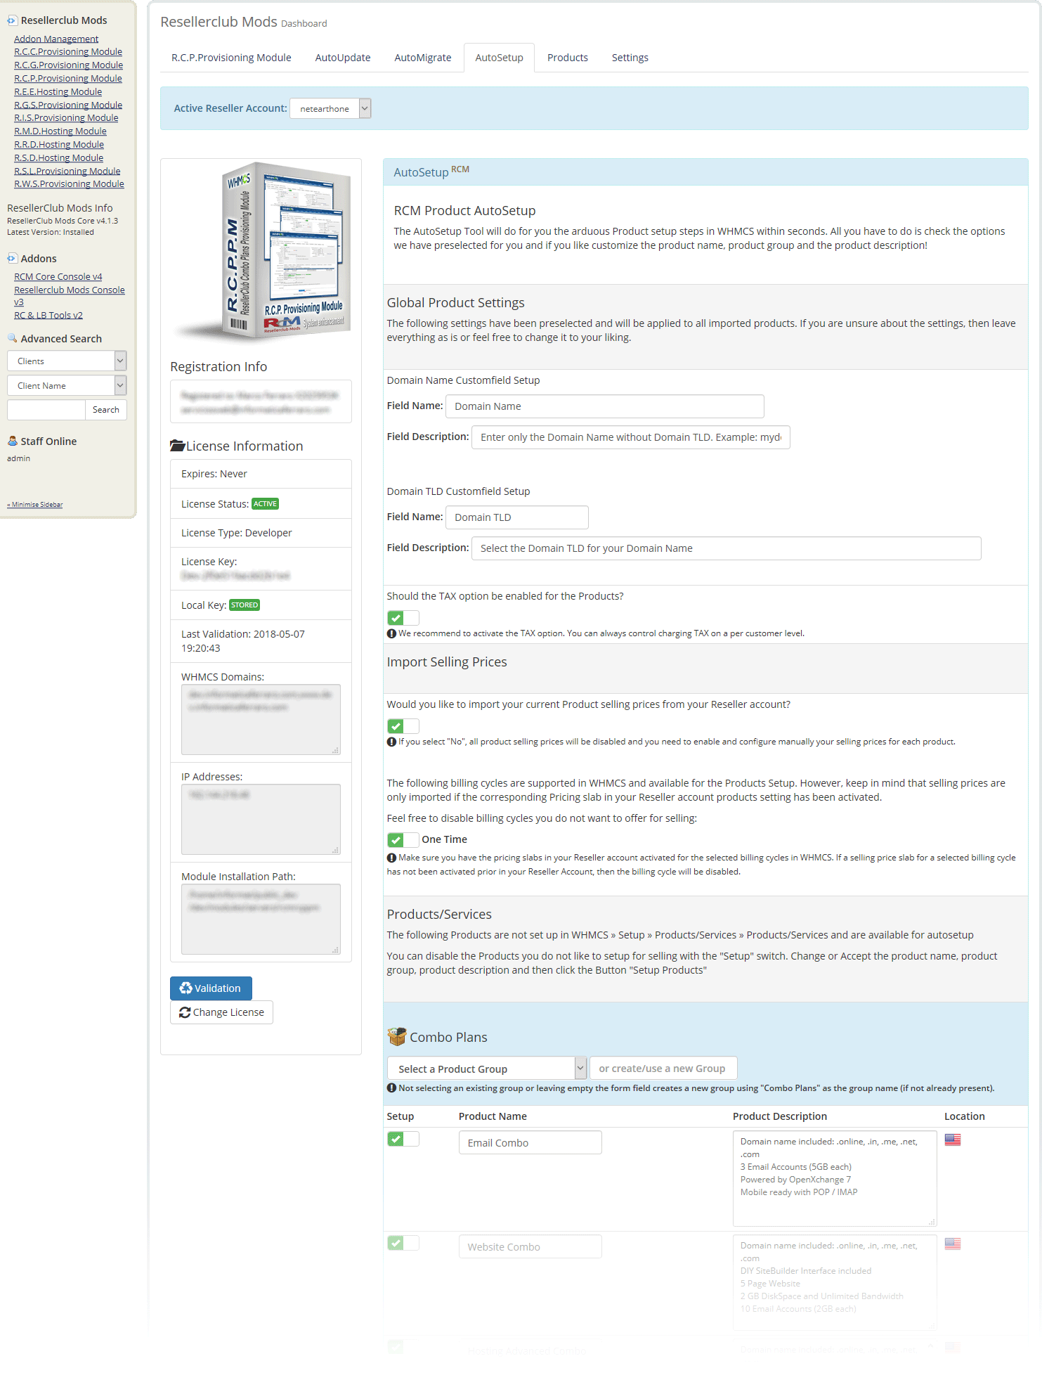
Task: Open R.C.G.Provisioning Module link
Action: (x=68, y=65)
